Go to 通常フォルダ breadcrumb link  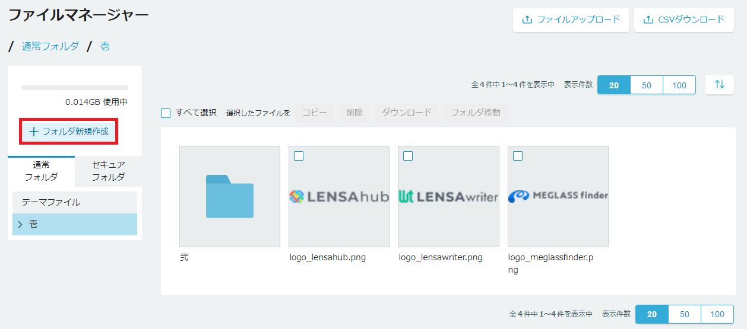pyautogui.click(x=50, y=46)
